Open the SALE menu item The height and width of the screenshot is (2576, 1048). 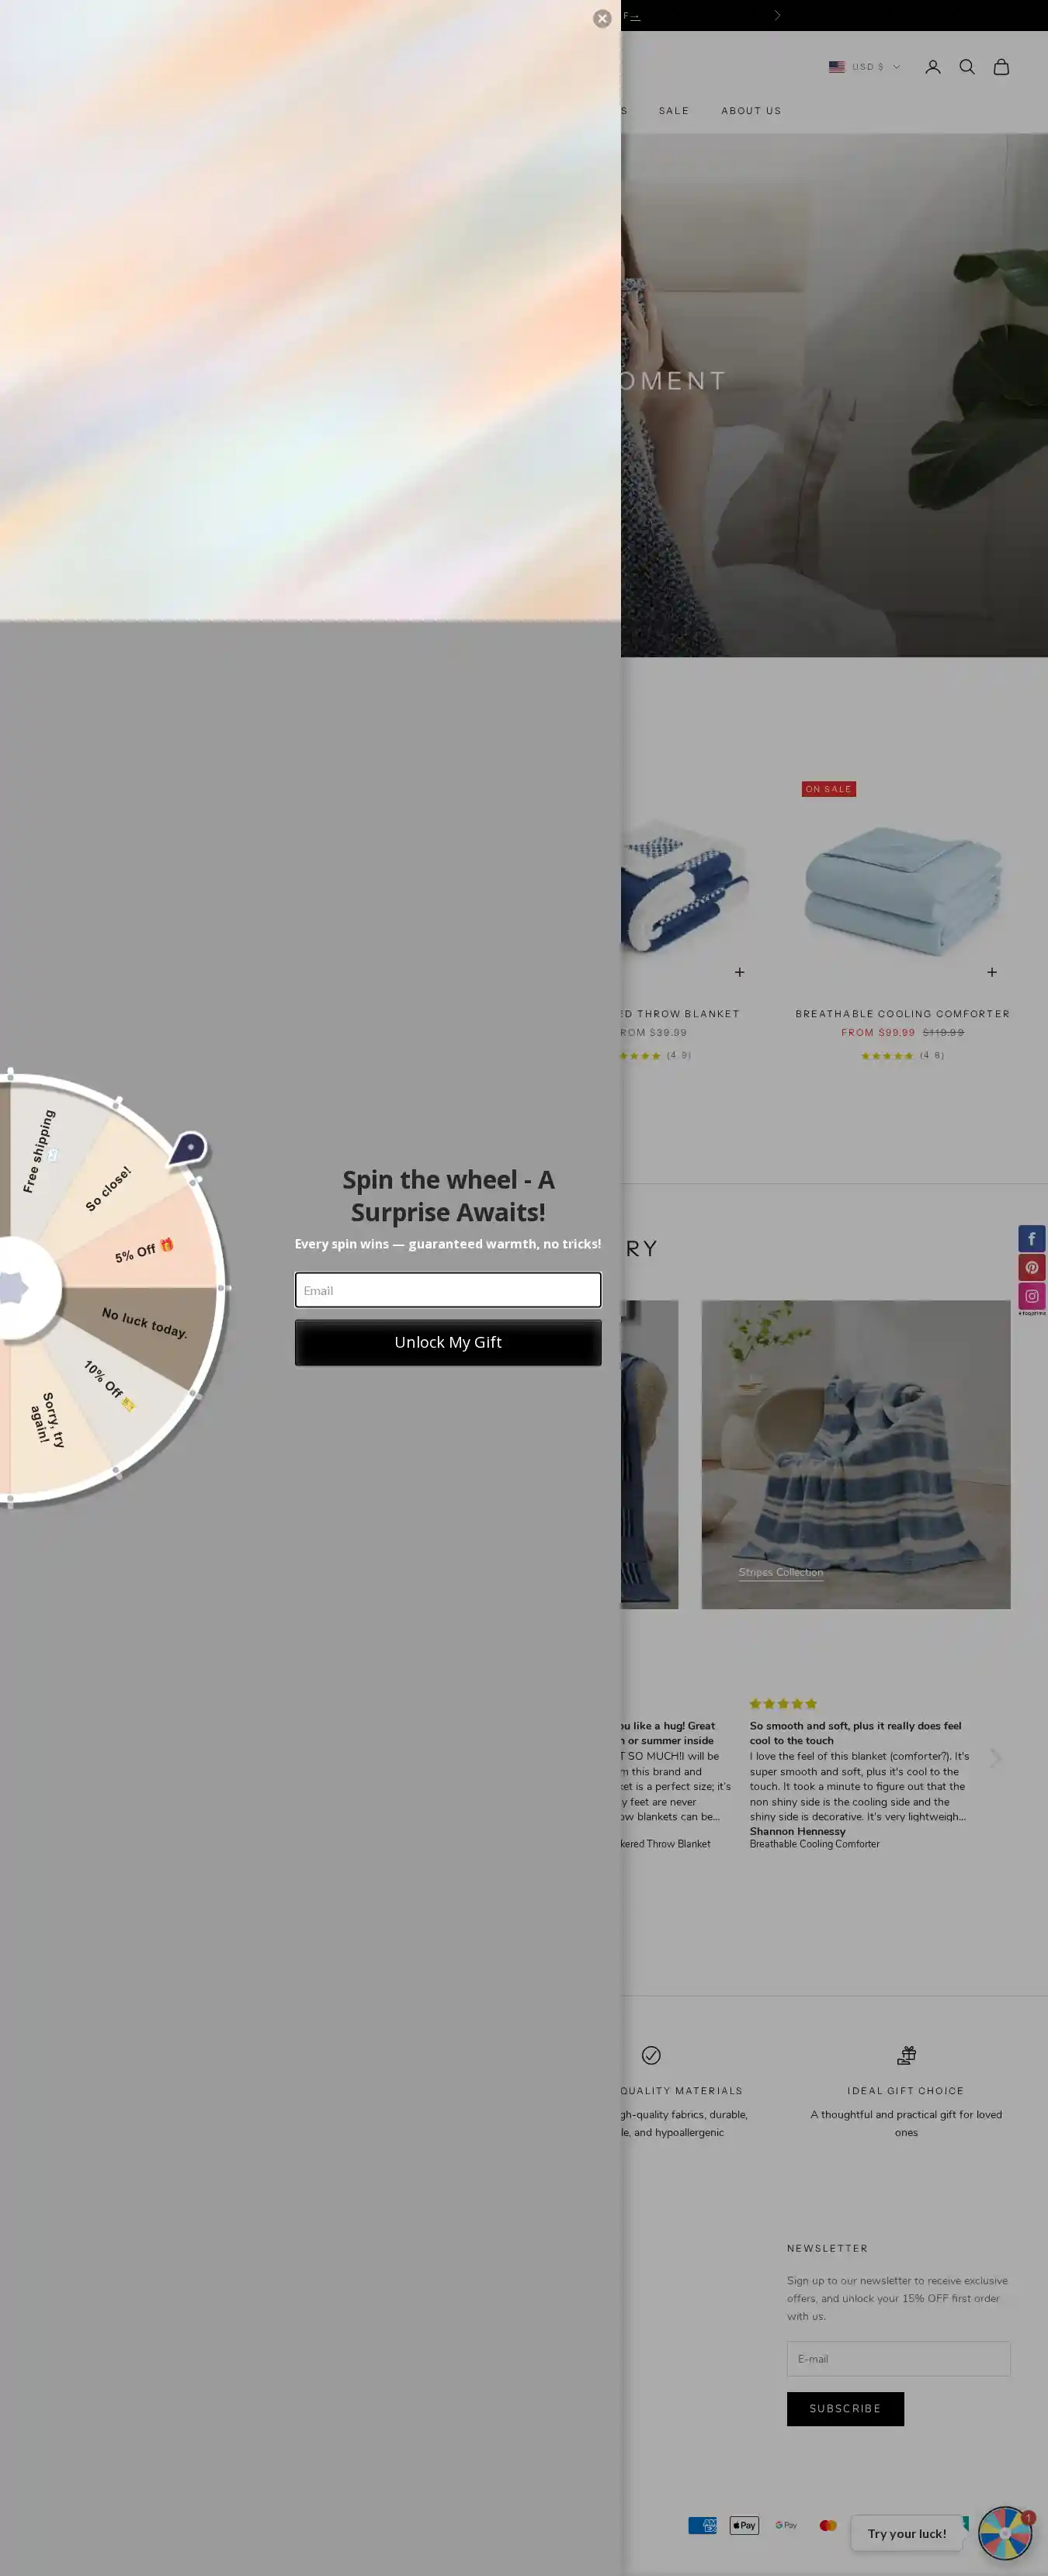674,111
